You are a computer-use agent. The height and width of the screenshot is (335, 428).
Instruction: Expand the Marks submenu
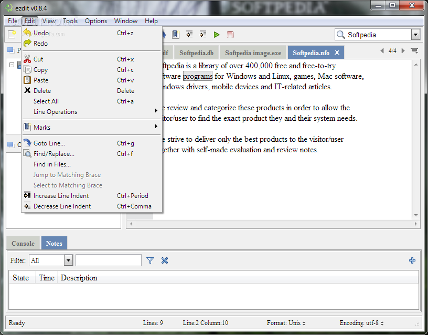click(92, 128)
